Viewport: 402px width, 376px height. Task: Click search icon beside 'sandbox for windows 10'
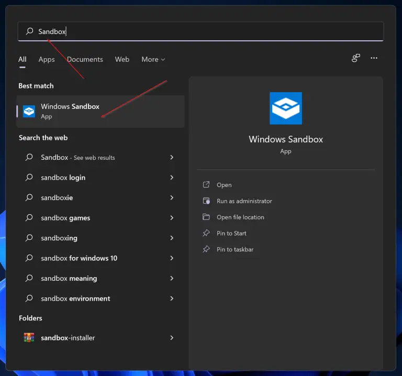click(29, 258)
